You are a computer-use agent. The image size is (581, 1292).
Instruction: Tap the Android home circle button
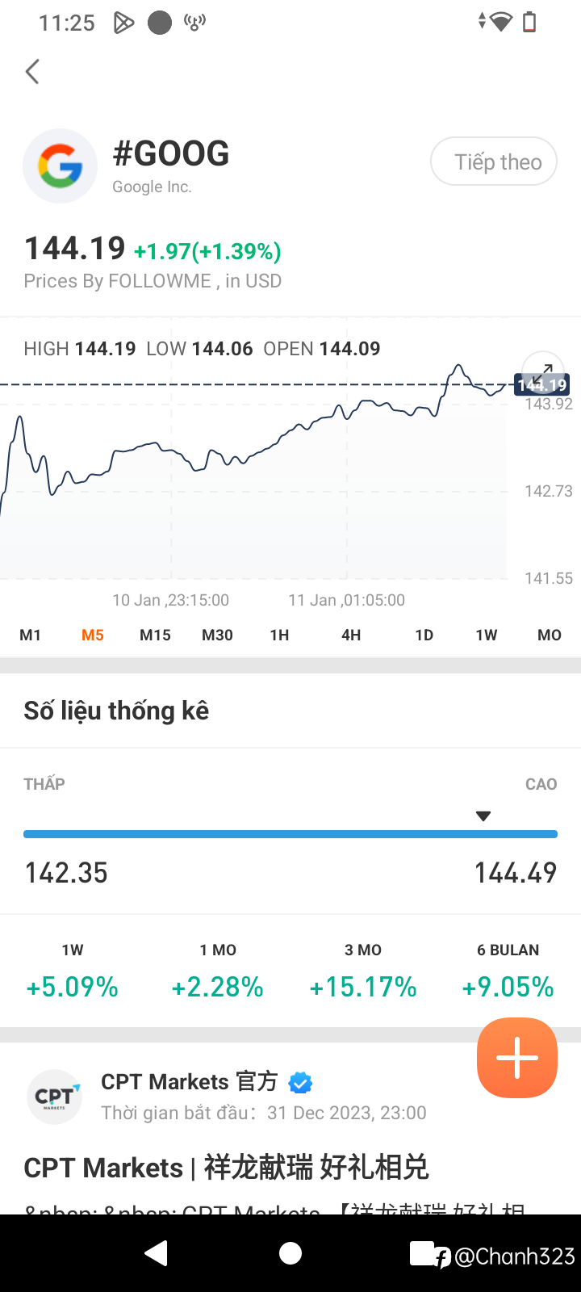[x=290, y=1253]
